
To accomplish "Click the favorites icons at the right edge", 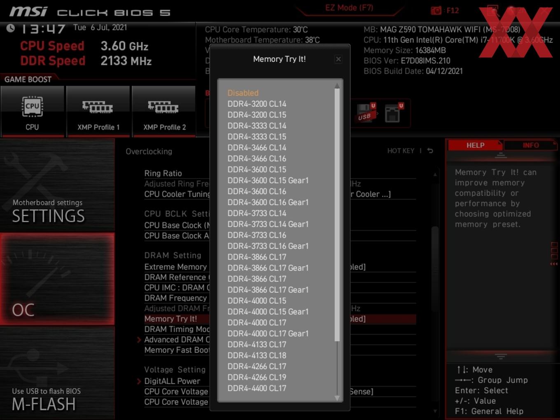I will [x=554, y=254].
